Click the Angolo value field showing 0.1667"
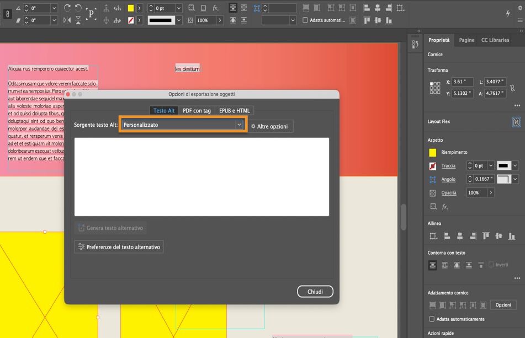 (x=484, y=179)
